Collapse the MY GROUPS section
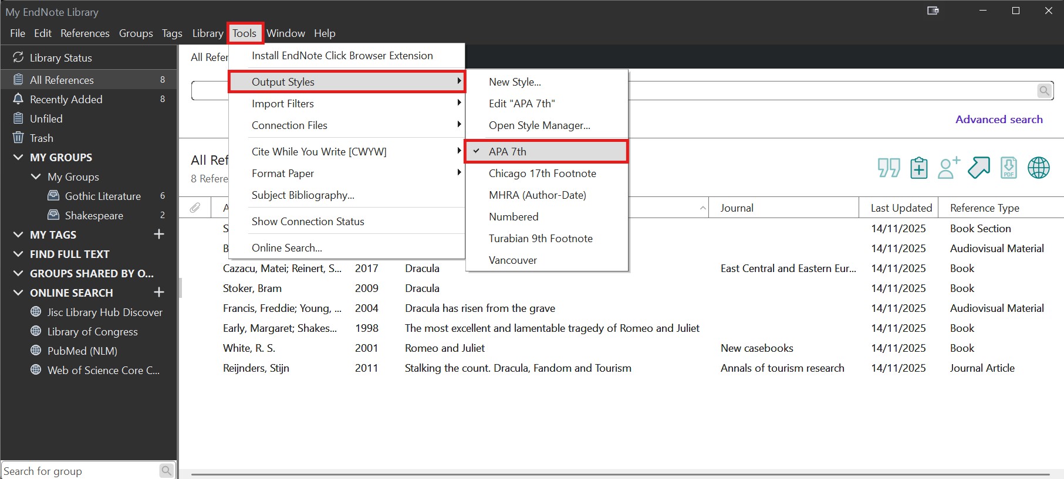 pyautogui.click(x=18, y=157)
